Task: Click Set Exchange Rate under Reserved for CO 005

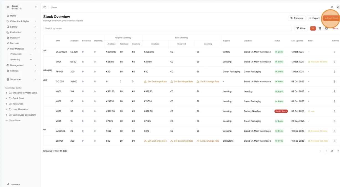Action: 182,82
